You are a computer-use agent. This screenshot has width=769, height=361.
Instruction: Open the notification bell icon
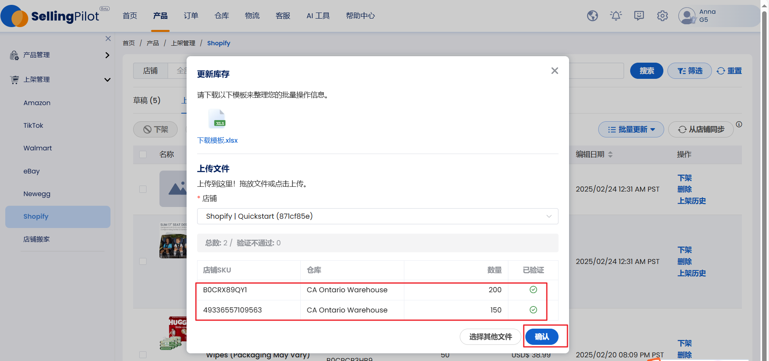[x=616, y=16]
